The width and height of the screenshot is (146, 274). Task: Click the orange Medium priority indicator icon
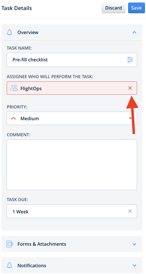tap(14, 118)
